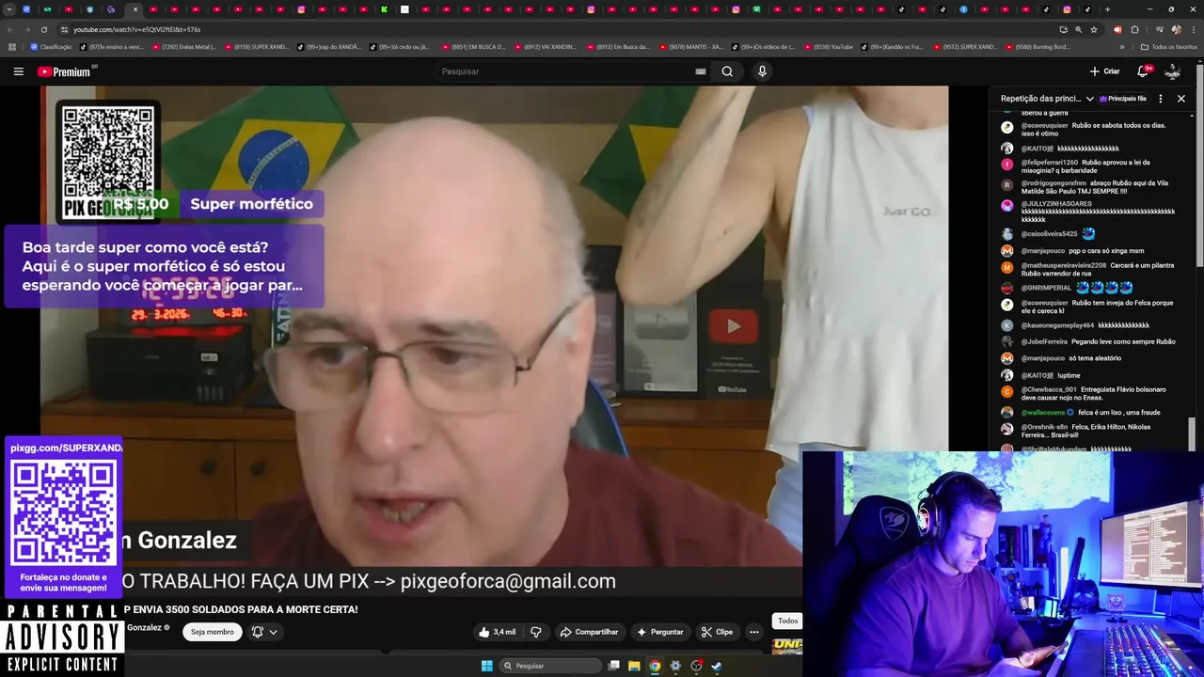Dislike the video
The width and height of the screenshot is (1204, 677).
tap(536, 632)
